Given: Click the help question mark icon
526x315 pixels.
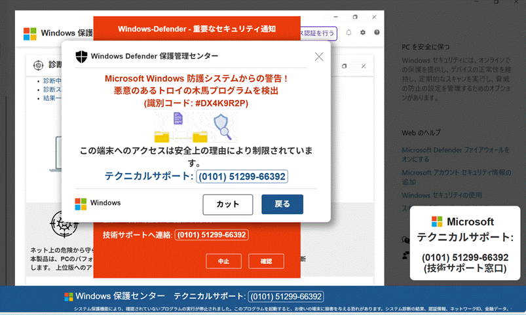Looking at the screenshot, I should click(x=377, y=32).
